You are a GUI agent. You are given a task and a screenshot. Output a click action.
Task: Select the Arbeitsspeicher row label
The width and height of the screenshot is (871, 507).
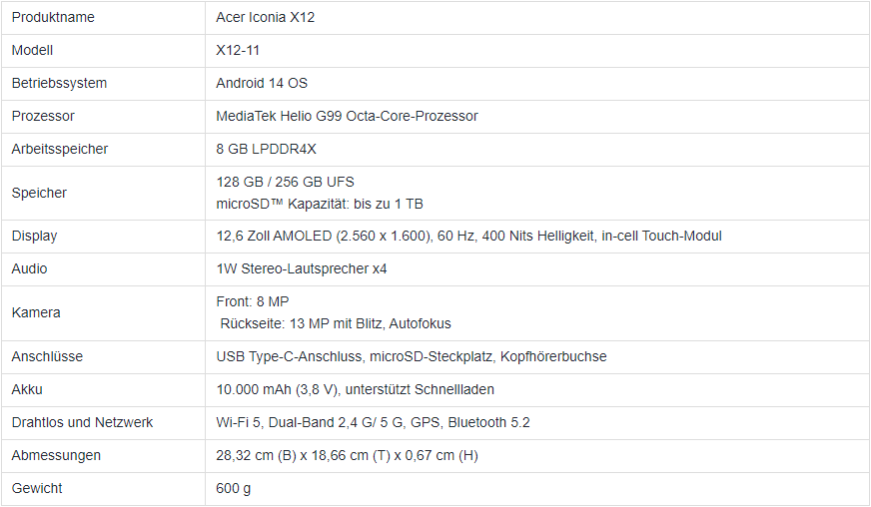pyautogui.click(x=60, y=149)
